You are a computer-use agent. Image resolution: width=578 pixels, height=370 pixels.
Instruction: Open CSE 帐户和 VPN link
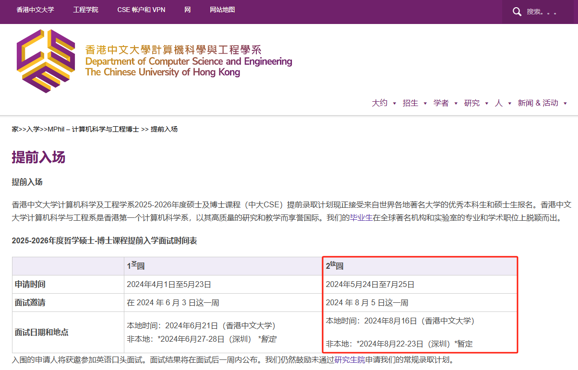[x=141, y=10]
